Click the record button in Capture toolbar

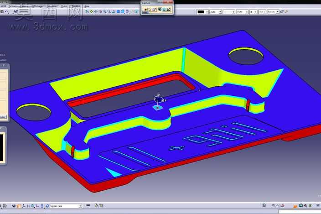coord(145,10)
